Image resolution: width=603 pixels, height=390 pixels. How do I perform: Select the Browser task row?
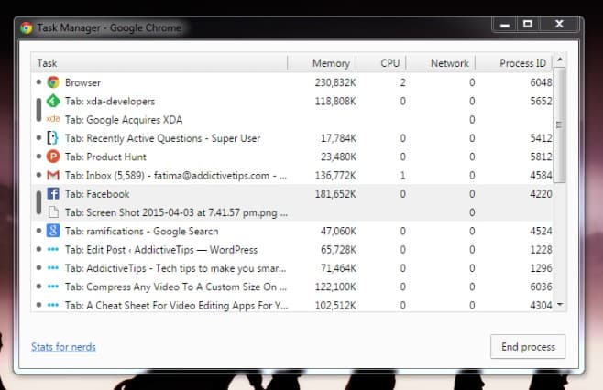(292, 82)
